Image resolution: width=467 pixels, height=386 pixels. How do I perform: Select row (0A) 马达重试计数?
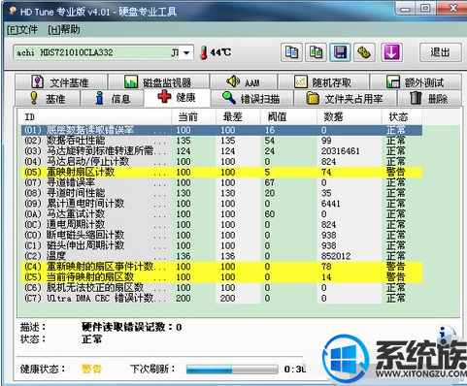[221, 214]
